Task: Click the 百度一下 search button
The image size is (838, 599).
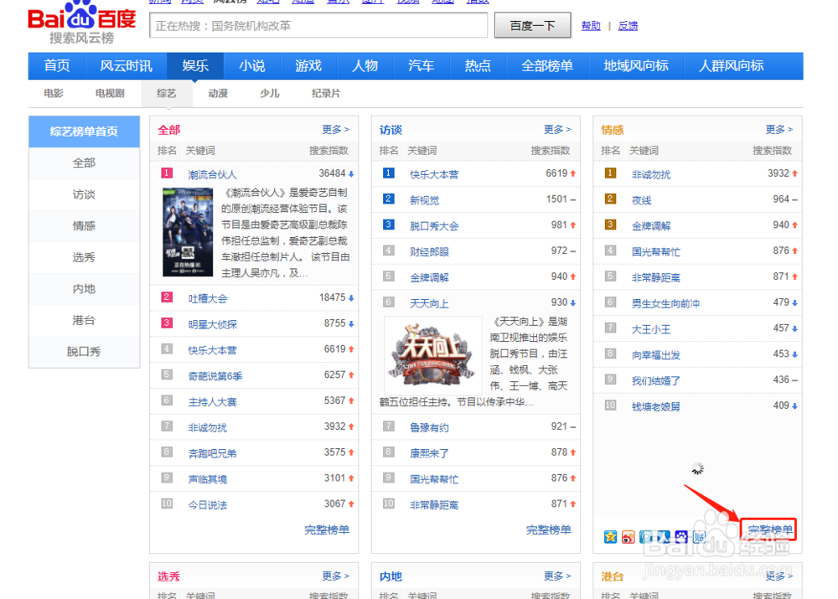Action: point(532,26)
